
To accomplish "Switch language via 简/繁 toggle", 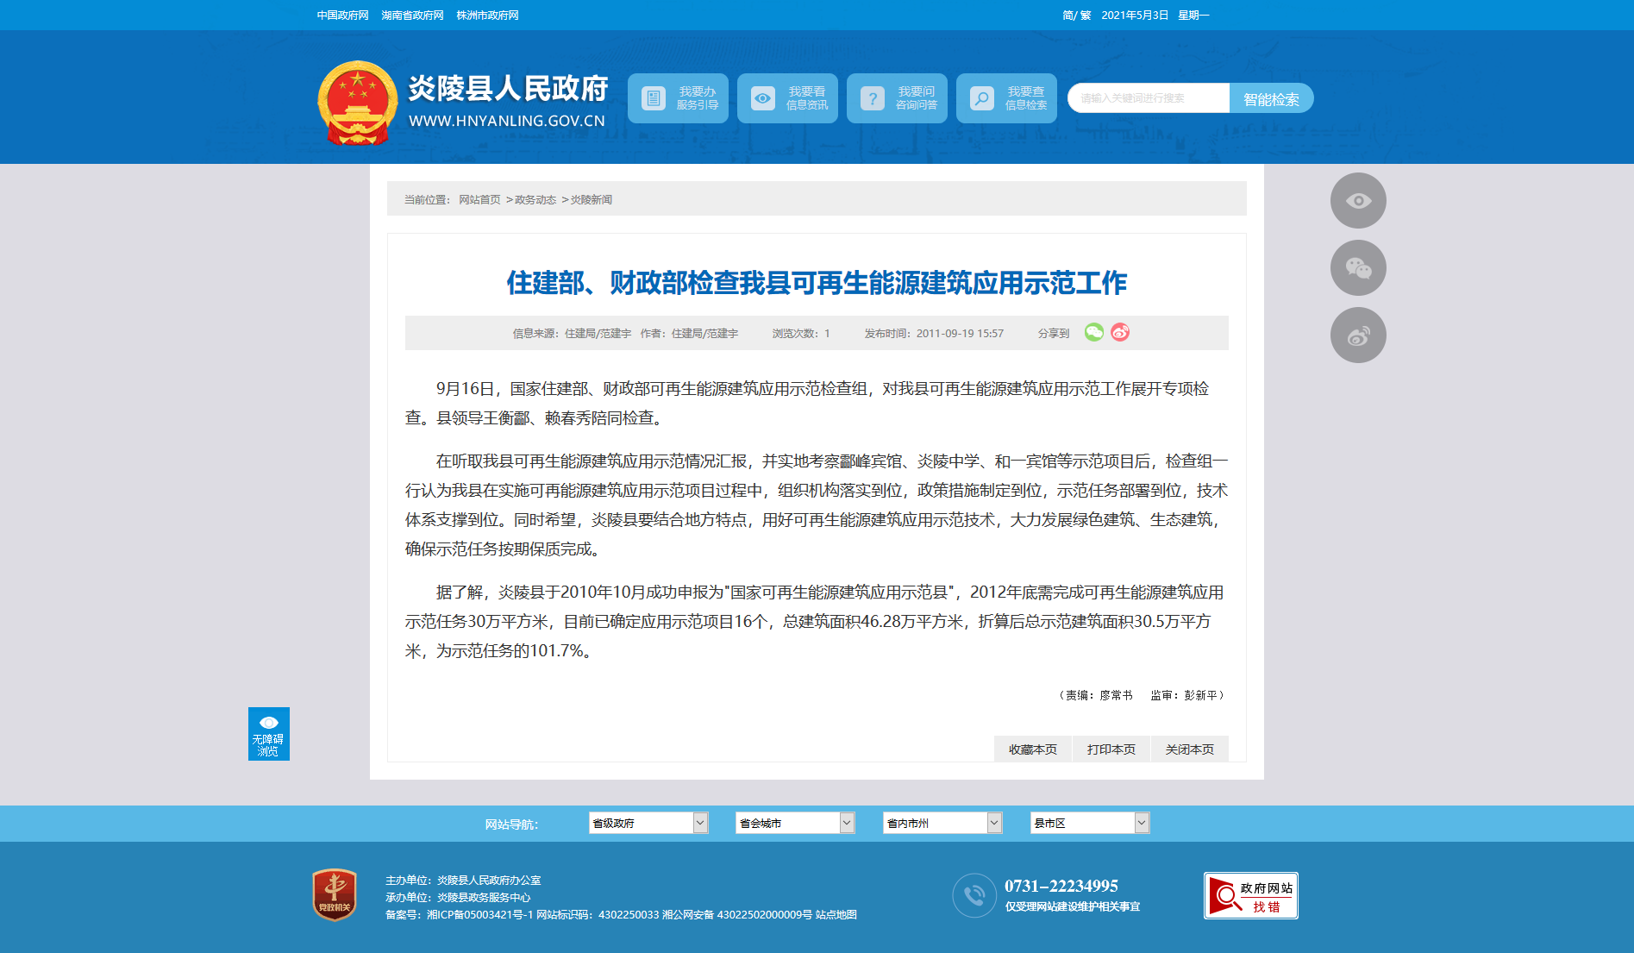I will pyautogui.click(x=1076, y=16).
